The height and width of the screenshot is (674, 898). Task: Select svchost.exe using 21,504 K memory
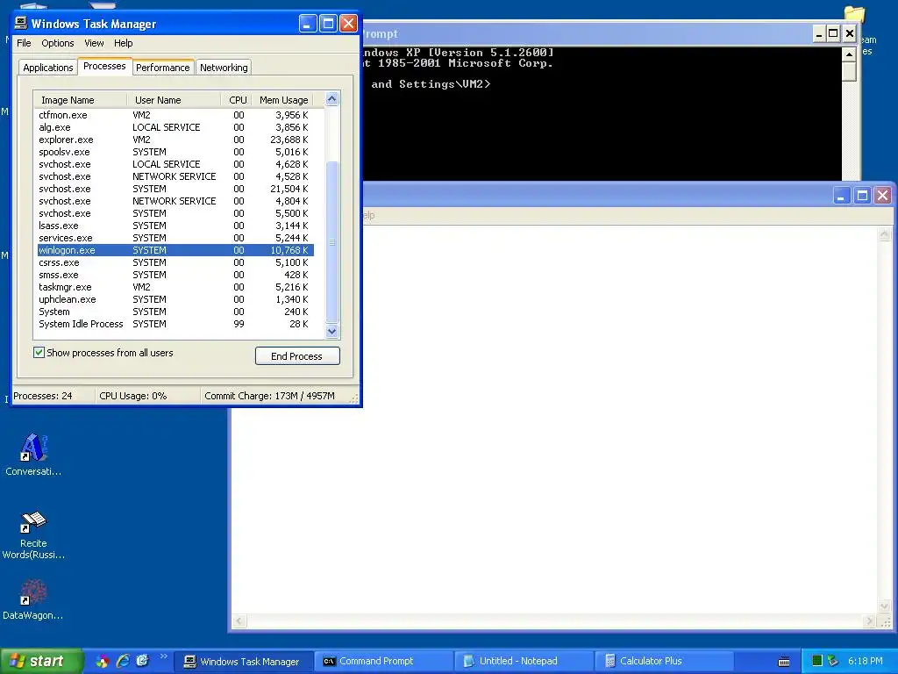[175, 189]
